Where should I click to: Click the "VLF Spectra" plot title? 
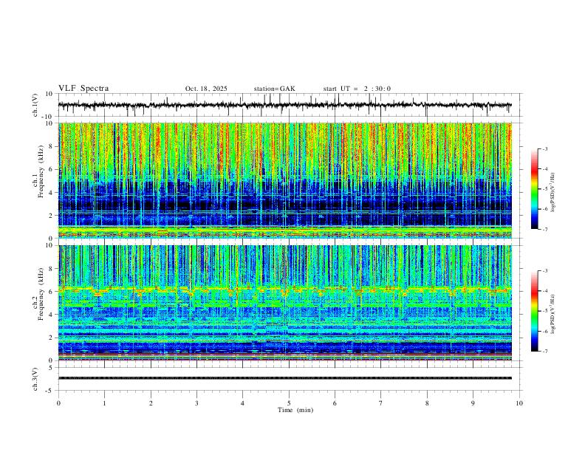(x=83, y=88)
